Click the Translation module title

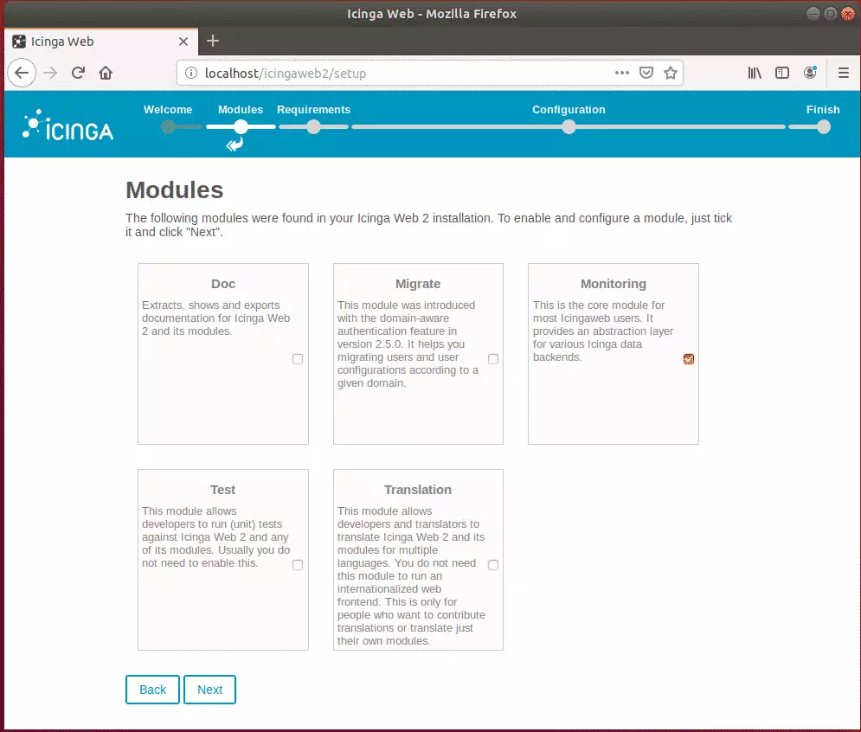(418, 490)
